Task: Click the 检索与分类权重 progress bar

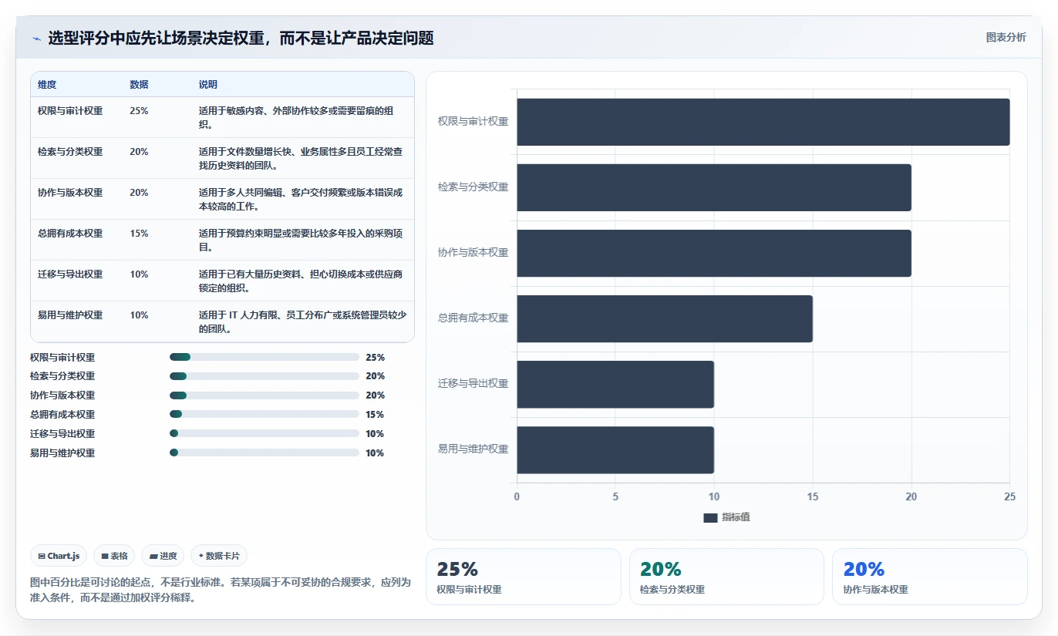Action: pyautogui.click(x=264, y=376)
